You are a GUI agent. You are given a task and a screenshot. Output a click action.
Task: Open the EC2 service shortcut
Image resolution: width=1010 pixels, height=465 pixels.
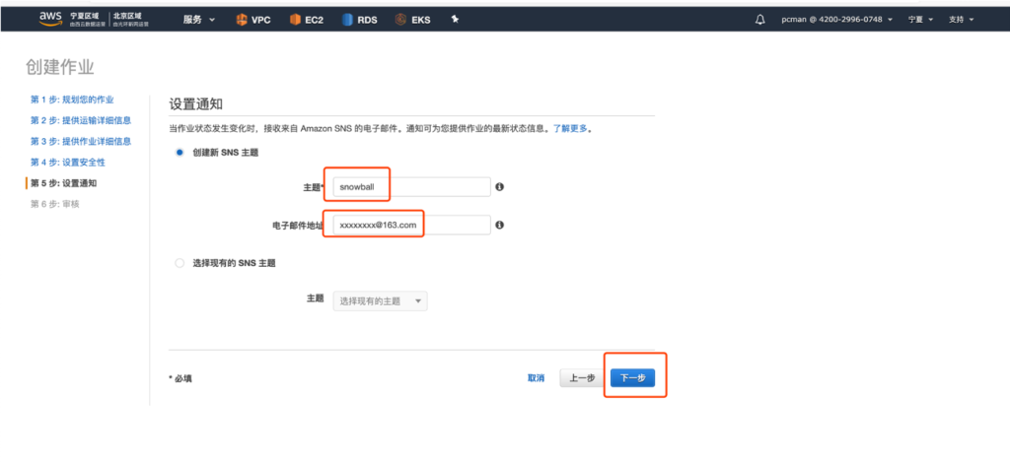(x=308, y=20)
